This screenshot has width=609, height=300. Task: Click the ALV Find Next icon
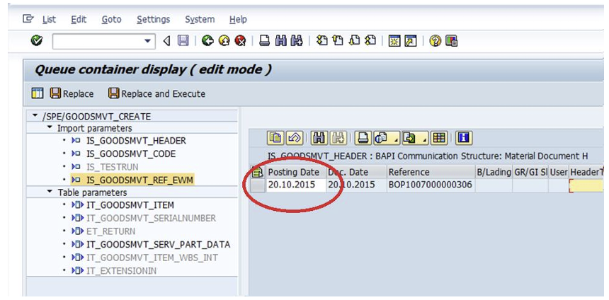coord(338,138)
